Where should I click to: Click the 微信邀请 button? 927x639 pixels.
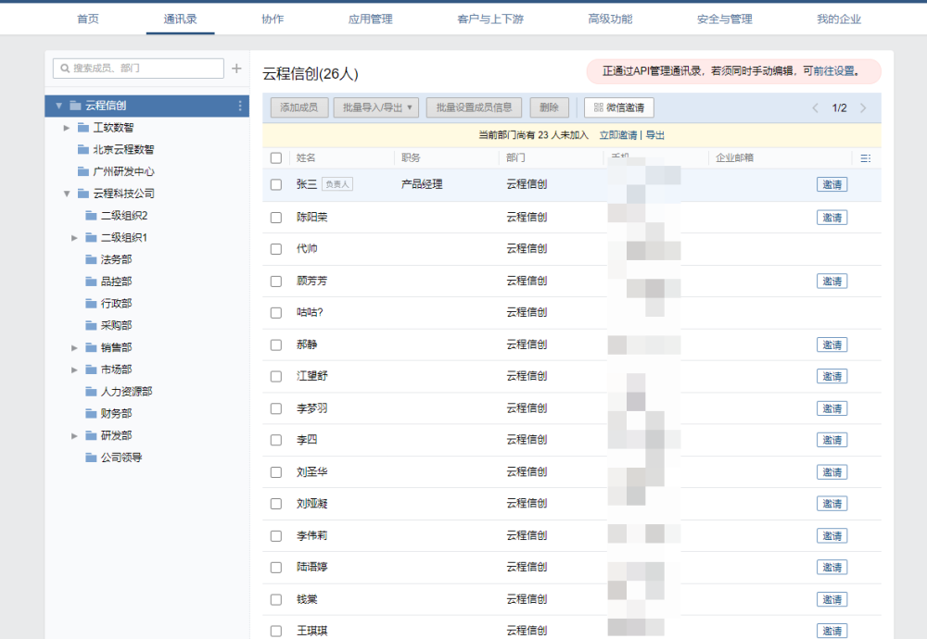619,107
